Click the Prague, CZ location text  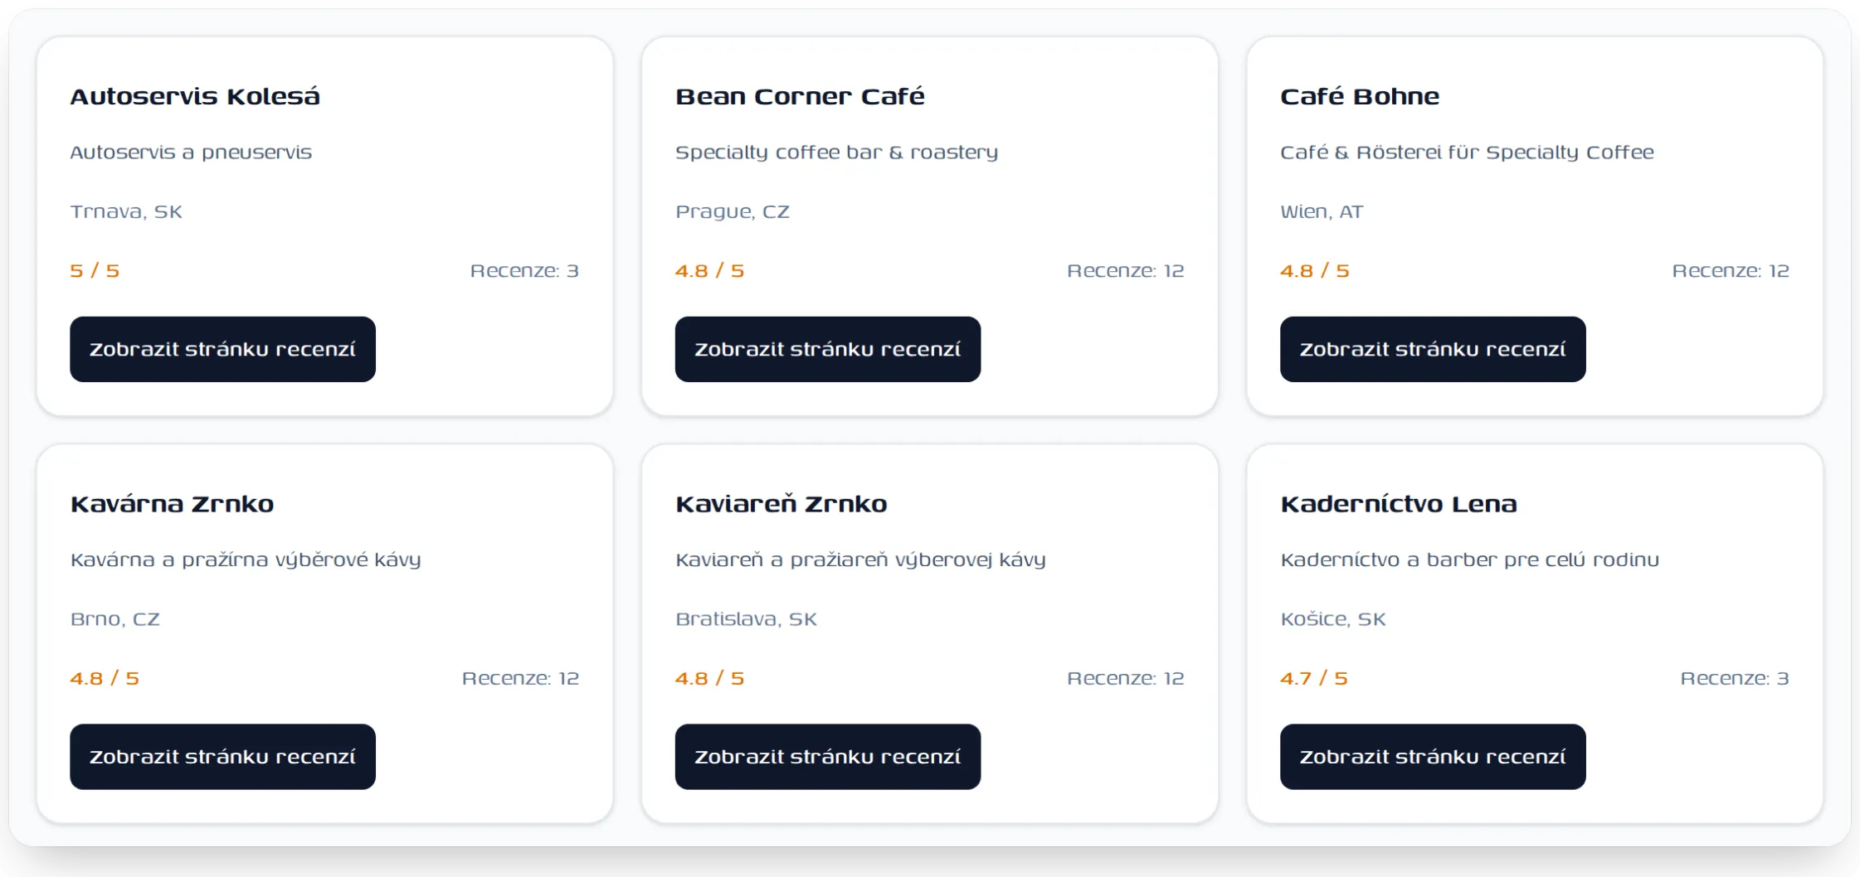(732, 211)
